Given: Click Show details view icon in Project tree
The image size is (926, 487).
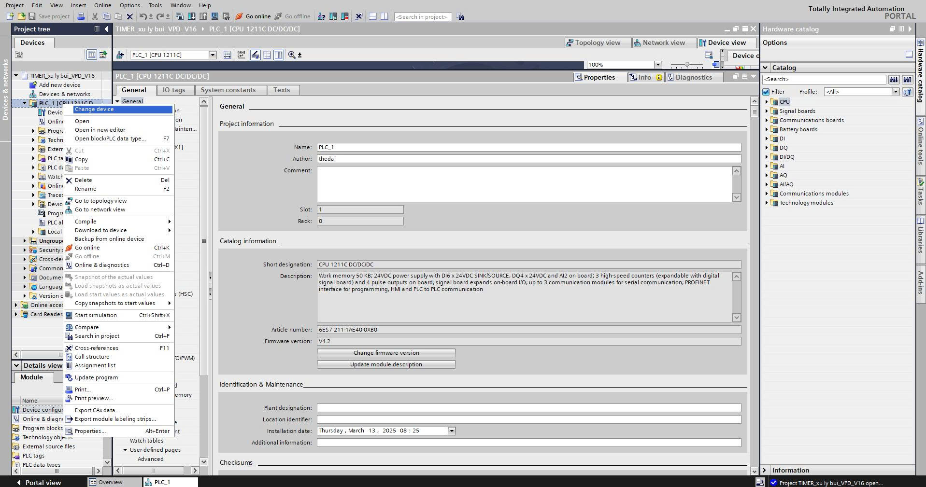Looking at the screenshot, I should (91, 55).
